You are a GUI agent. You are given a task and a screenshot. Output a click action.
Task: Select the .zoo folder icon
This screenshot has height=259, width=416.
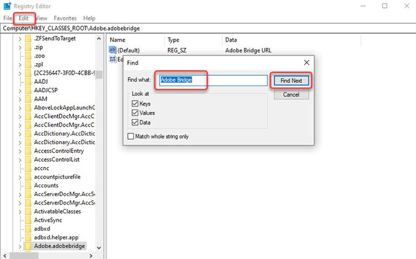tap(28, 56)
